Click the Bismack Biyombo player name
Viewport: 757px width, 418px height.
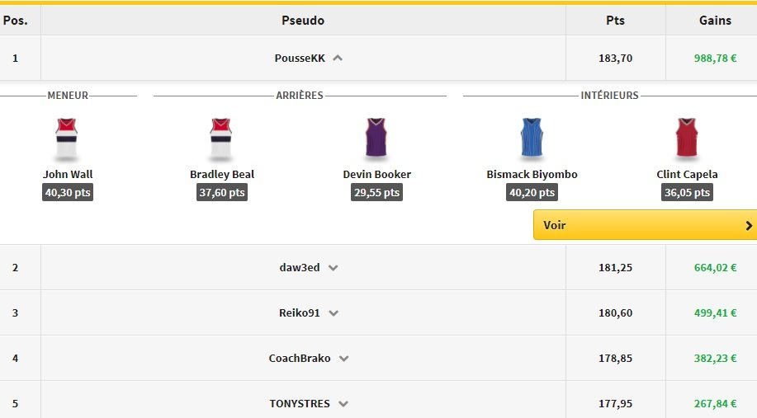(x=532, y=175)
